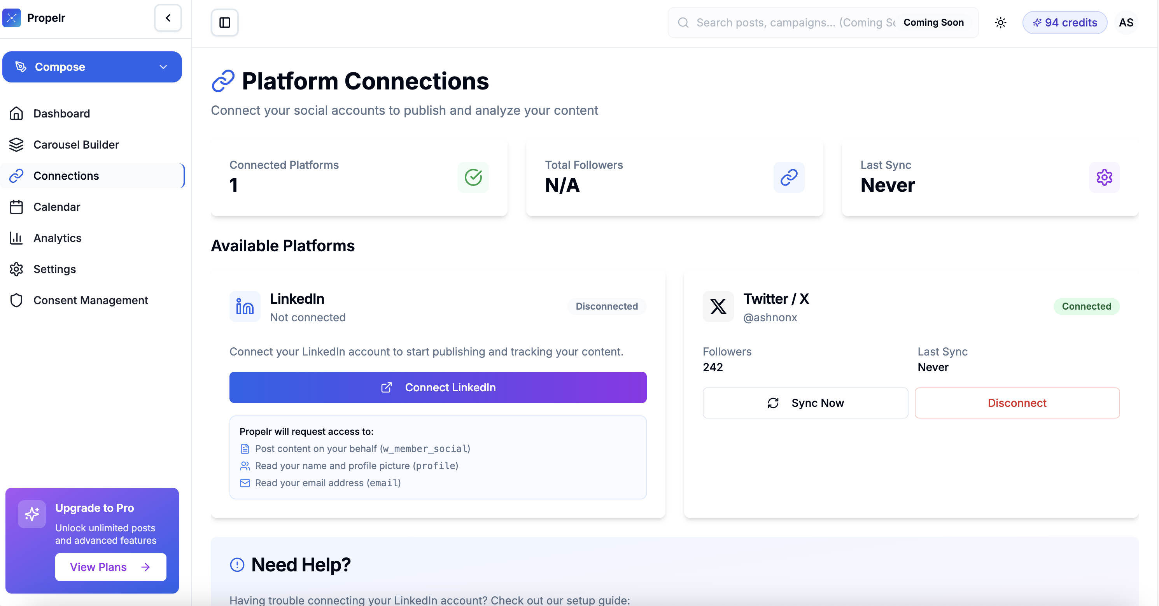Collapse the sidebar with the chevron button
This screenshot has width=1159, height=606.
click(x=168, y=18)
